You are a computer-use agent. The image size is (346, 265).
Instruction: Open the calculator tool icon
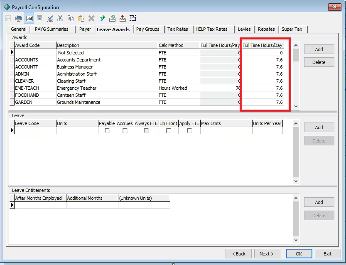coord(39,18)
